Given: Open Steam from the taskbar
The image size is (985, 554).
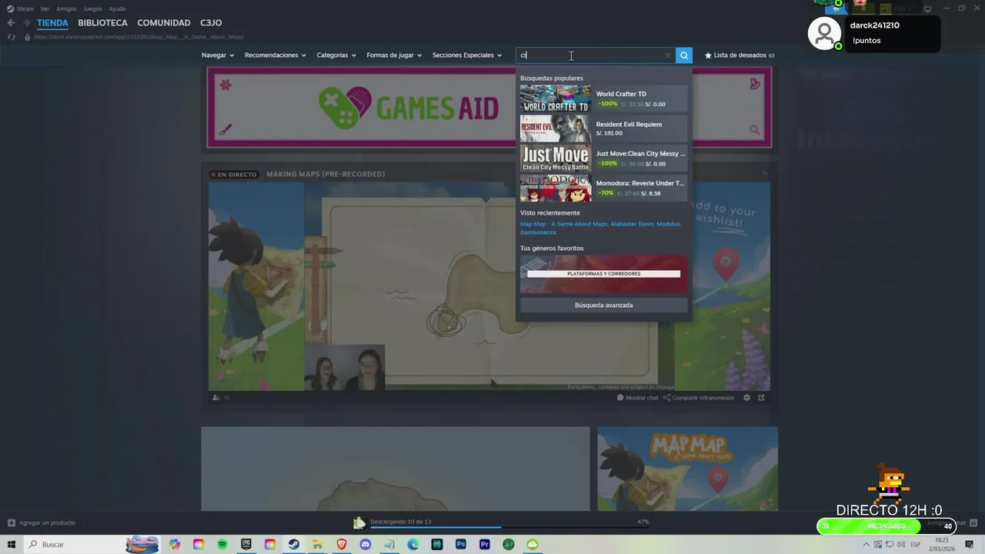Looking at the screenshot, I should click(294, 545).
